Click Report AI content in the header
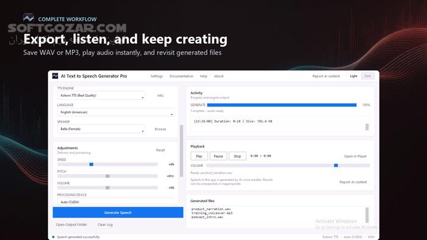This screenshot has width=427, height=240. [x=326, y=76]
